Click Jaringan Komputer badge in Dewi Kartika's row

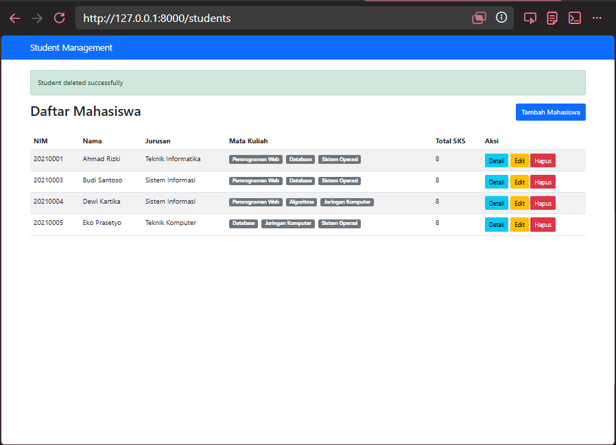tap(347, 202)
